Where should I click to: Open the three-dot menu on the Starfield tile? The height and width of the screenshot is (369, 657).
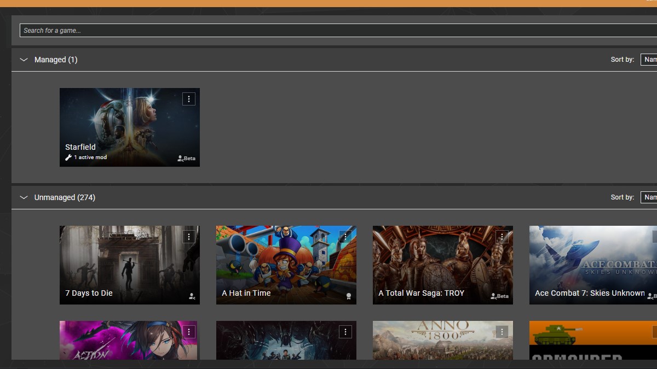[189, 99]
